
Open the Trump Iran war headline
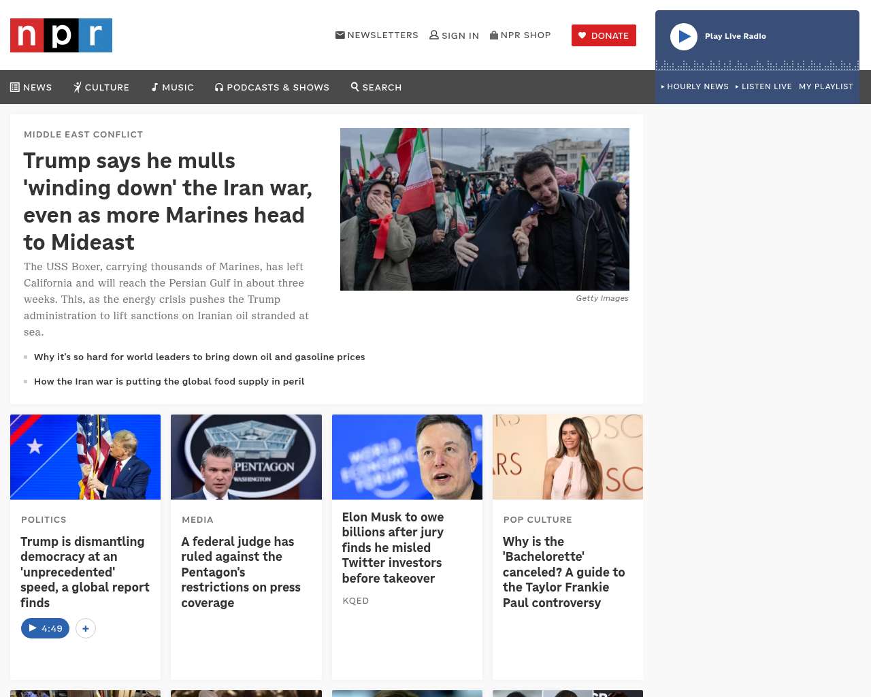[x=167, y=201]
